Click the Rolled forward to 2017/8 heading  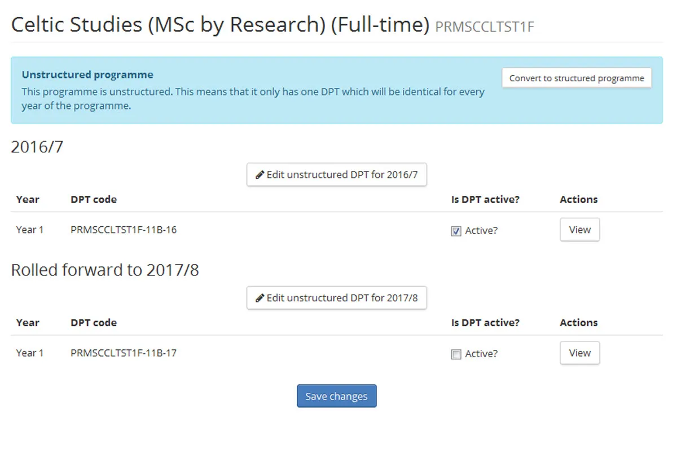(105, 270)
